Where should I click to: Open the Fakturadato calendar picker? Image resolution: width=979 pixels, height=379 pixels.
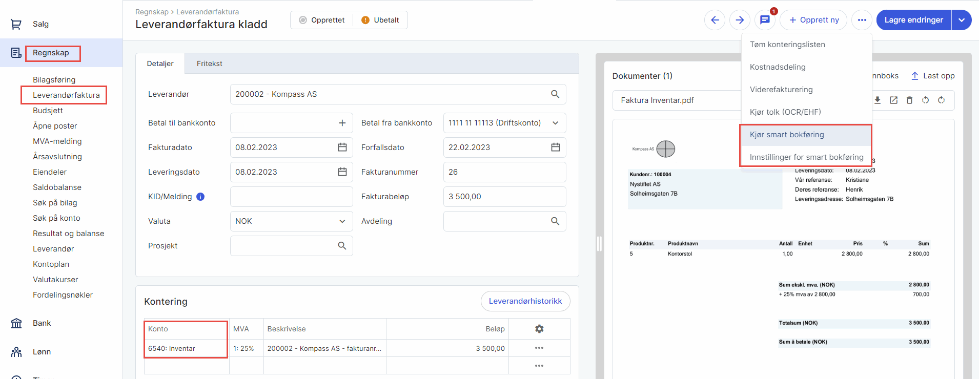pos(342,148)
